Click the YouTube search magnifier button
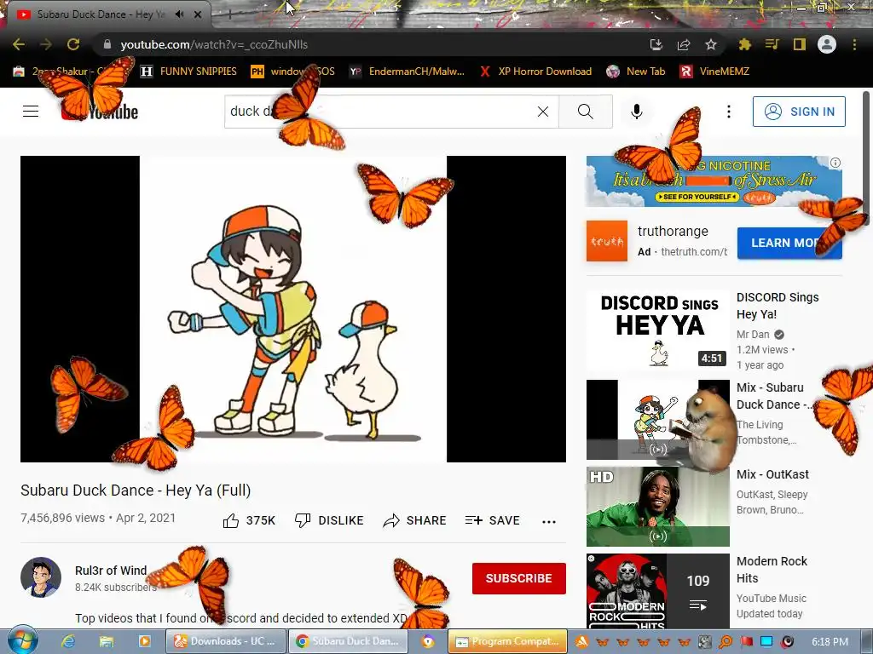Viewport: 873px width, 654px height. pyautogui.click(x=586, y=112)
